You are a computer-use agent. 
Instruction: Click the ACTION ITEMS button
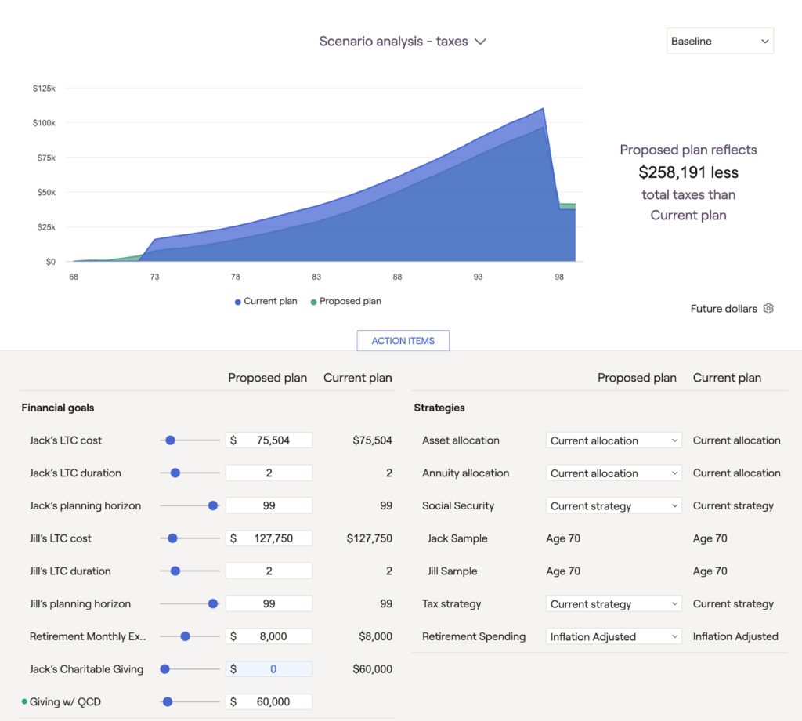point(403,341)
